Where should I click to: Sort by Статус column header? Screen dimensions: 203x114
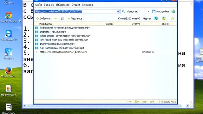136,24
